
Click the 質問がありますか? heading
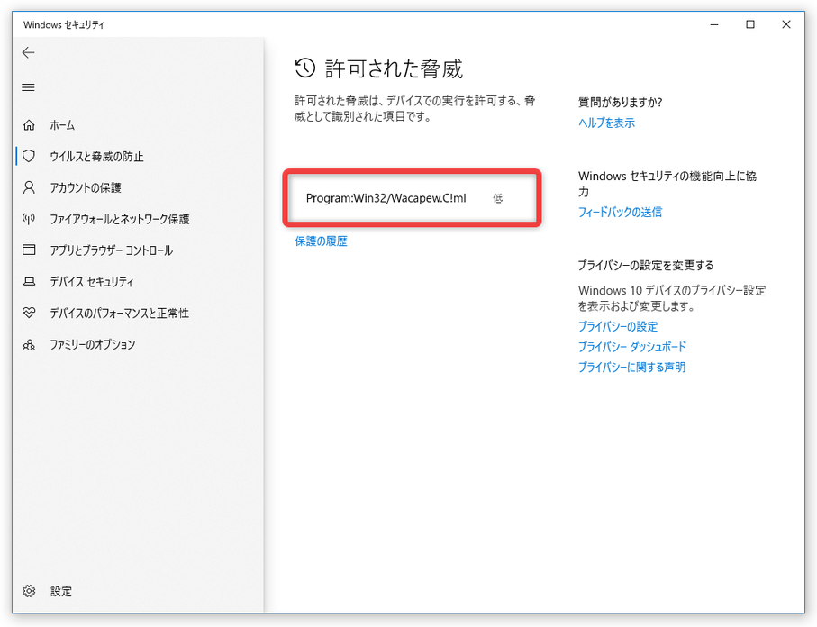click(x=620, y=103)
